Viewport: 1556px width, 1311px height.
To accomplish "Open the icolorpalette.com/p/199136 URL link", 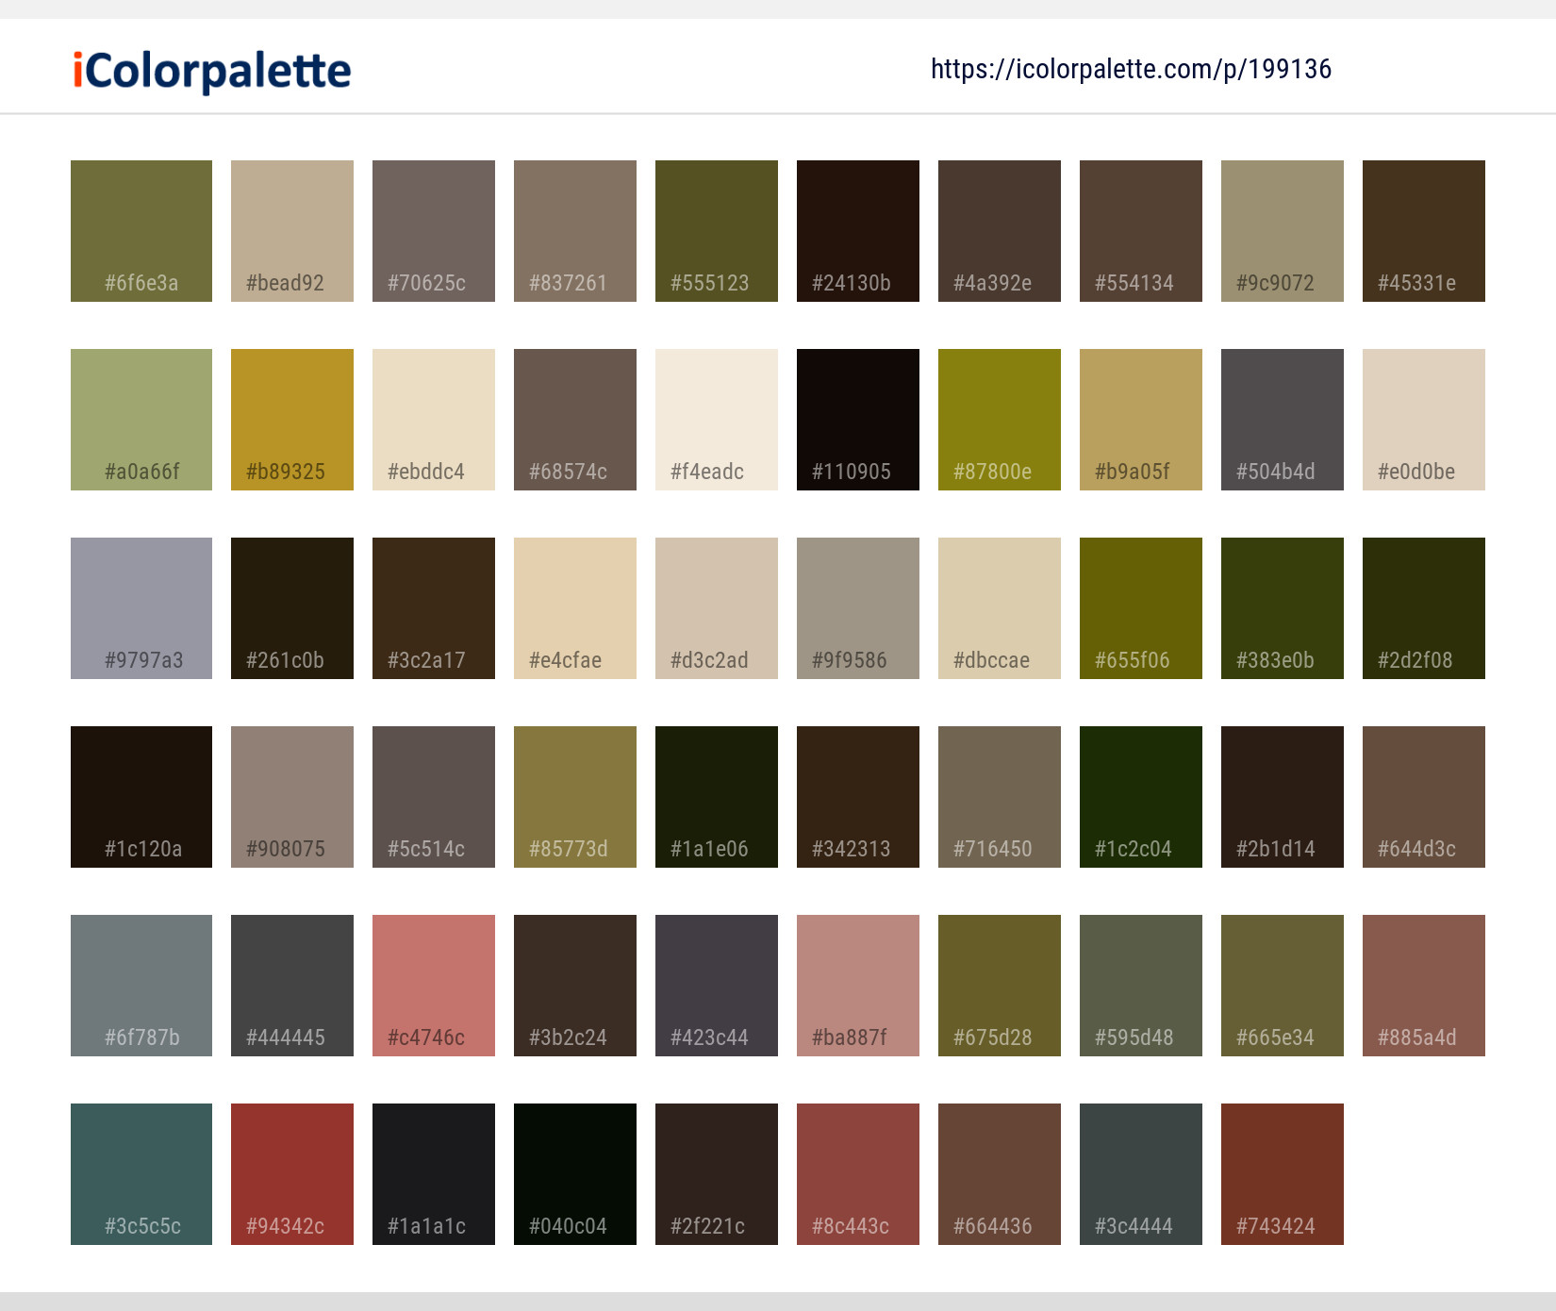I will coord(1130,69).
